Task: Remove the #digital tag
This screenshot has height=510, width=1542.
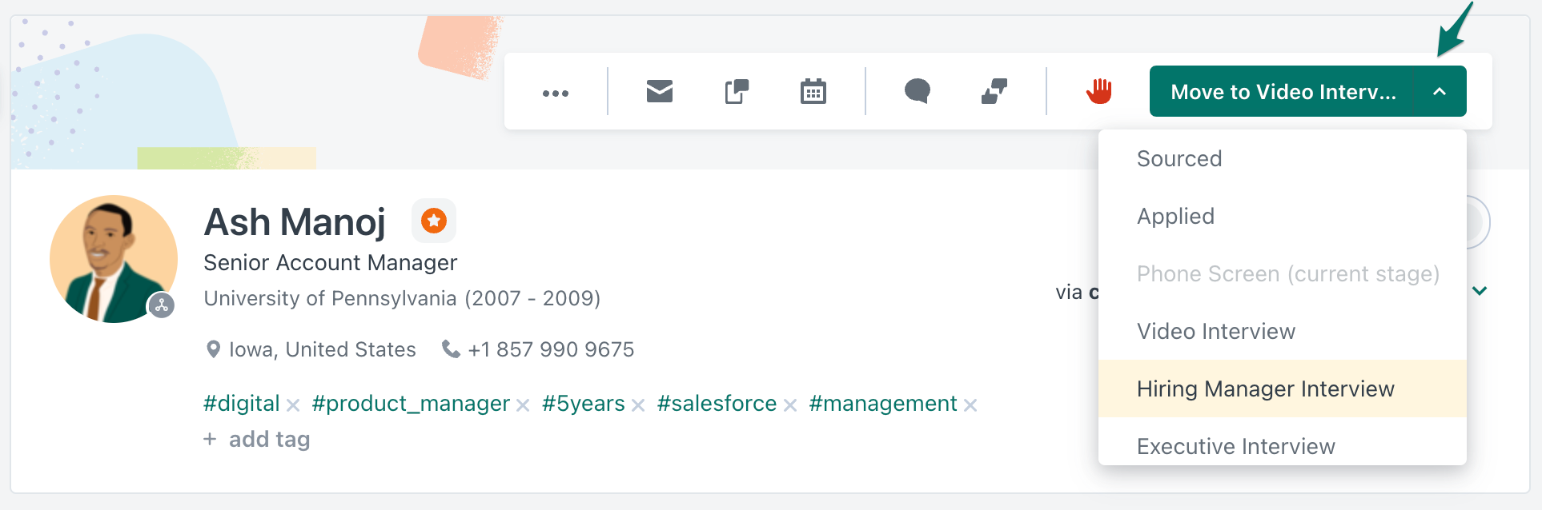Action: [x=293, y=405]
